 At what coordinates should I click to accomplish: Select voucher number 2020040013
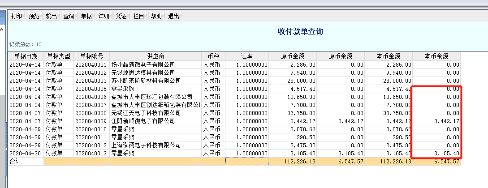pyautogui.click(x=92, y=154)
